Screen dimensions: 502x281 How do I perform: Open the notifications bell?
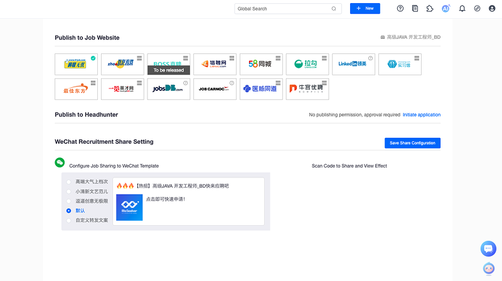tap(462, 9)
